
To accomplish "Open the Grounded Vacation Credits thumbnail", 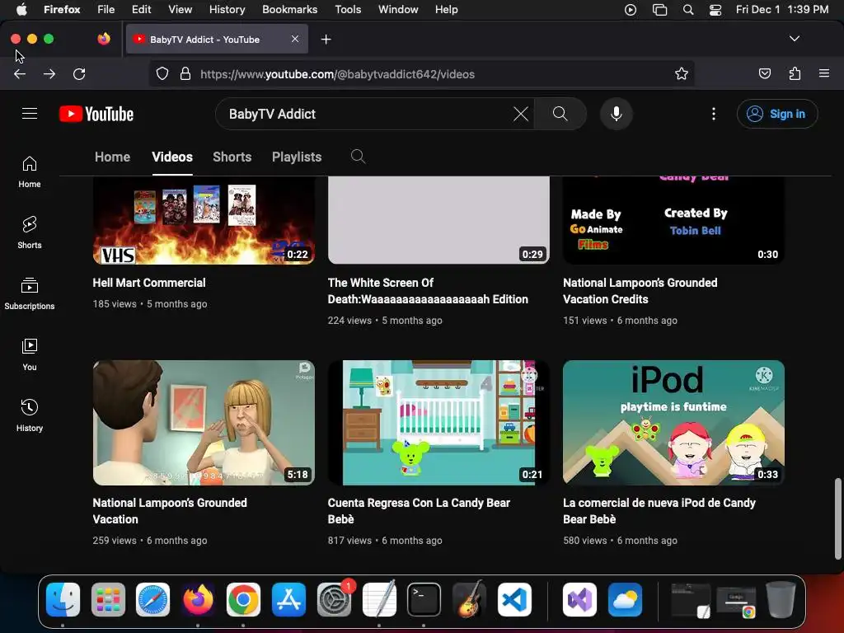I will tap(673, 220).
